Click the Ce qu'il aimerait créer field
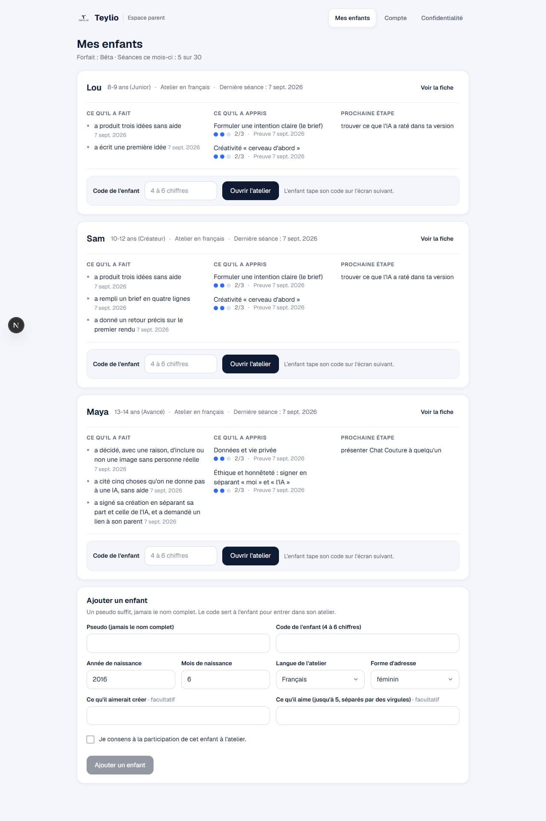The height and width of the screenshot is (821, 546). coord(178,716)
